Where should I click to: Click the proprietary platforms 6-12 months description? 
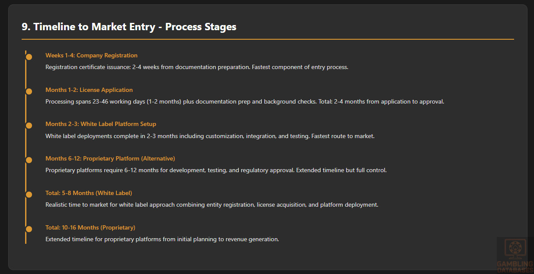click(x=216, y=170)
